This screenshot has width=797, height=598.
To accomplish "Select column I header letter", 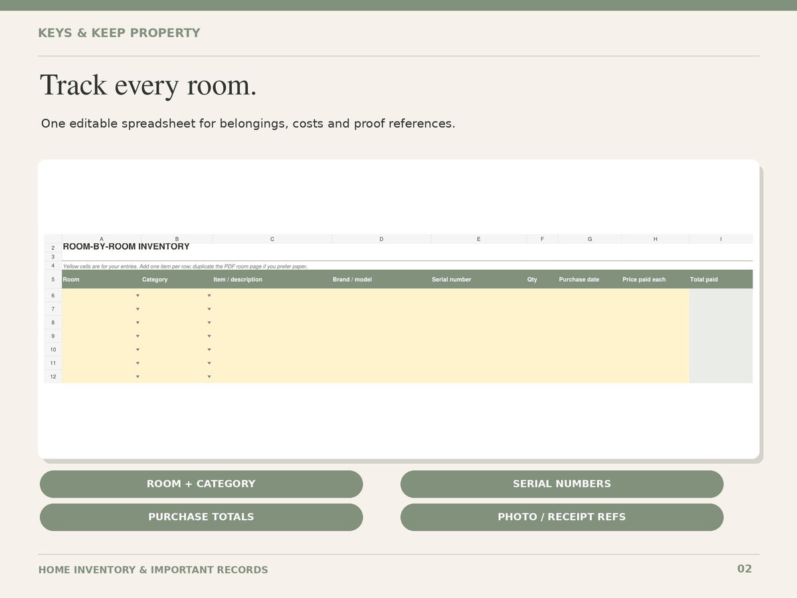I will pyautogui.click(x=721, y=239).
